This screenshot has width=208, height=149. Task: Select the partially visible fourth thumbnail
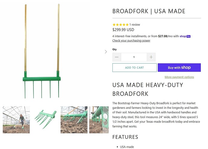pyautogui.click(x=99, y=120)
